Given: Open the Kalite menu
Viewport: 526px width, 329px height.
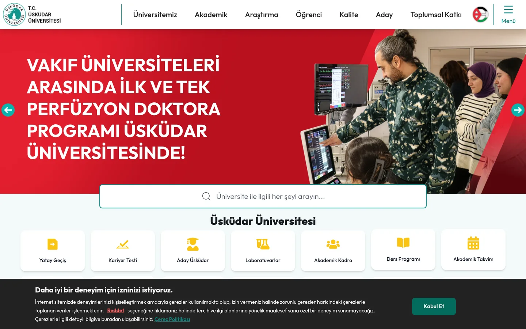Looking at the screenshot, I should coord(349,15).
